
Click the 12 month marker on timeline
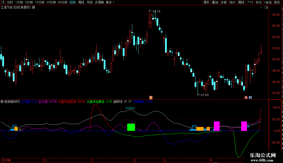[x=45, y=160]
